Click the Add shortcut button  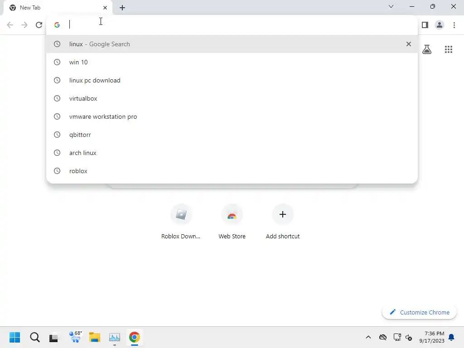(283, 221)
